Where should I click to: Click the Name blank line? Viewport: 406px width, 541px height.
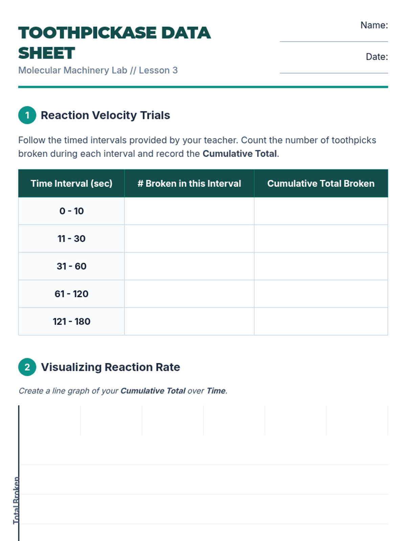tap(334, 37)
